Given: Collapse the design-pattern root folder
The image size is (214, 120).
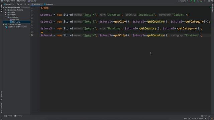Looking at the screenshot, I should [x=4, y=7].
